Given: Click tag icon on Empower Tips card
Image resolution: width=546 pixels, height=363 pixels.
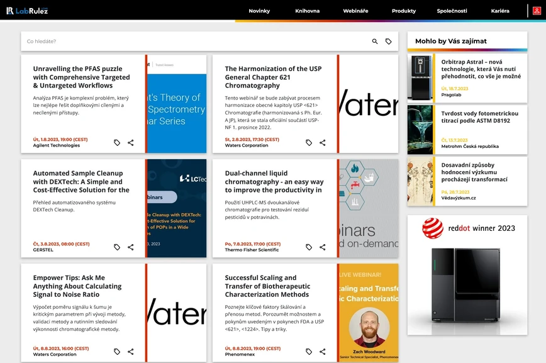Looking at the screenshot, I should pyautogui.click(x=117, y=352).
